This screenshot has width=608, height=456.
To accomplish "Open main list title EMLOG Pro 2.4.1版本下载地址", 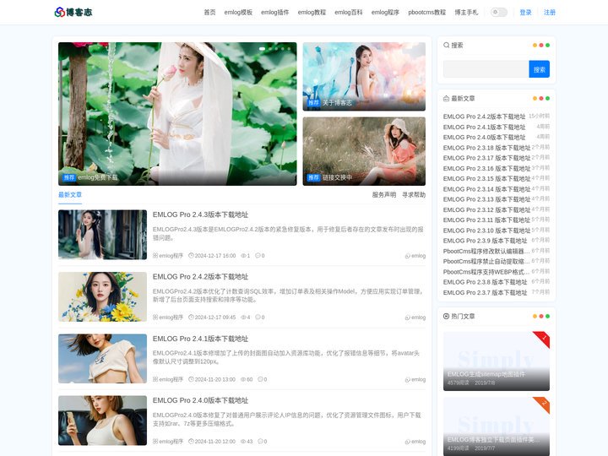I will 200,339.
